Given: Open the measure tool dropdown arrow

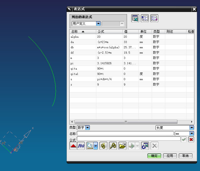Looking at the screenshot, I should (x=96, y=146).
